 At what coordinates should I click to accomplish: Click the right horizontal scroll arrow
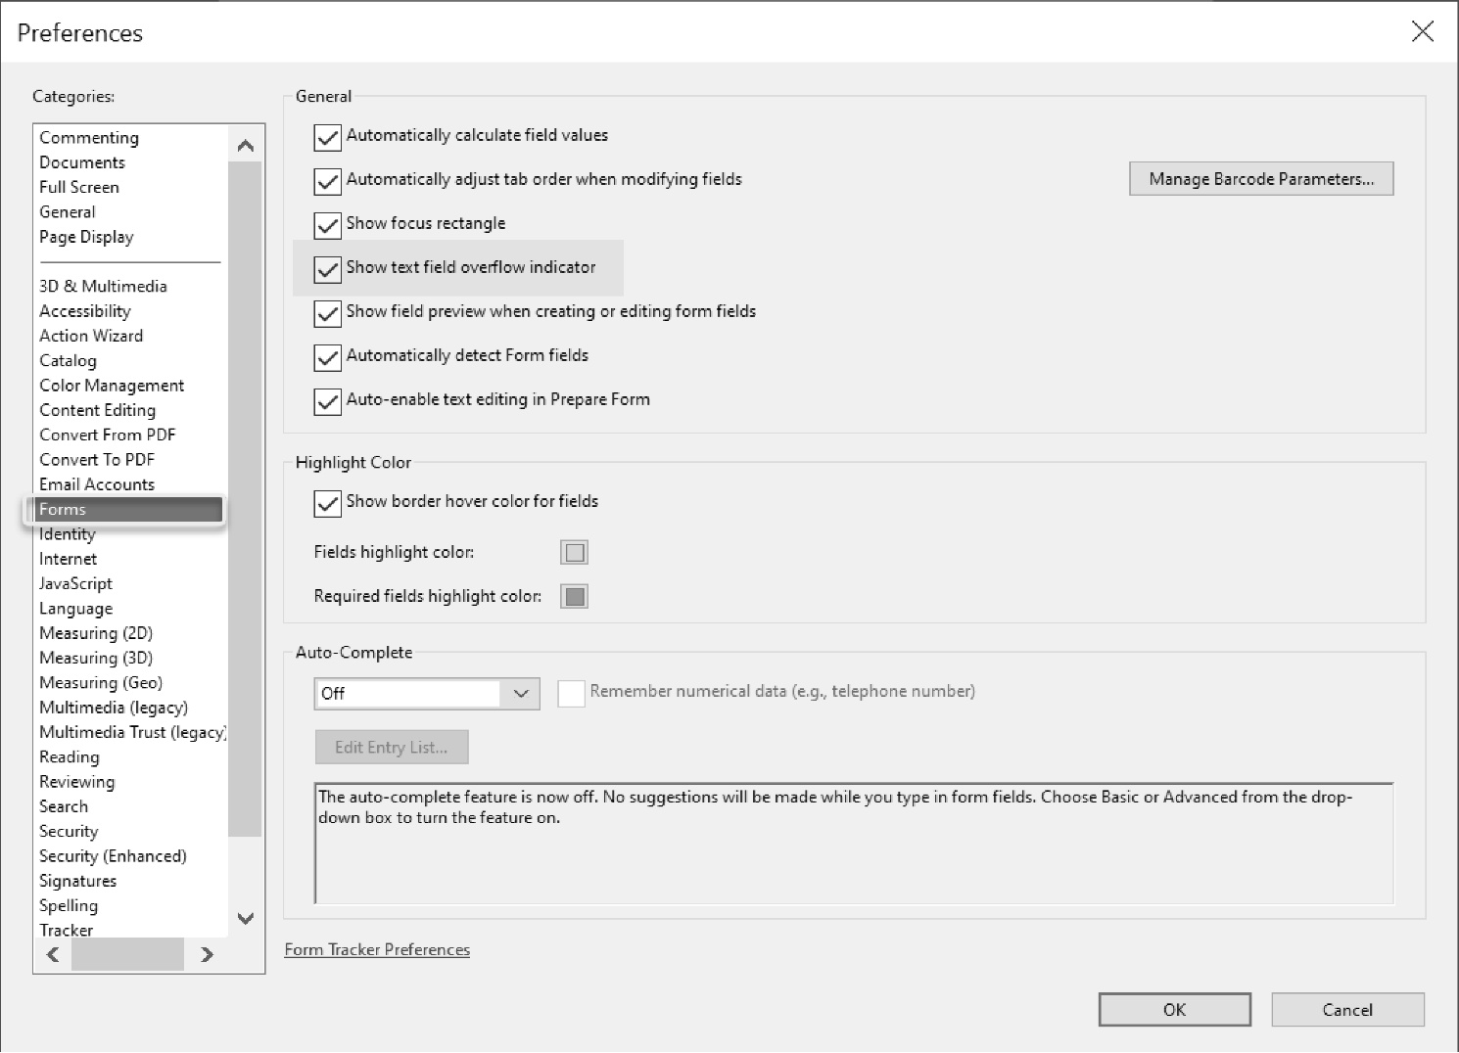(207, 954)
